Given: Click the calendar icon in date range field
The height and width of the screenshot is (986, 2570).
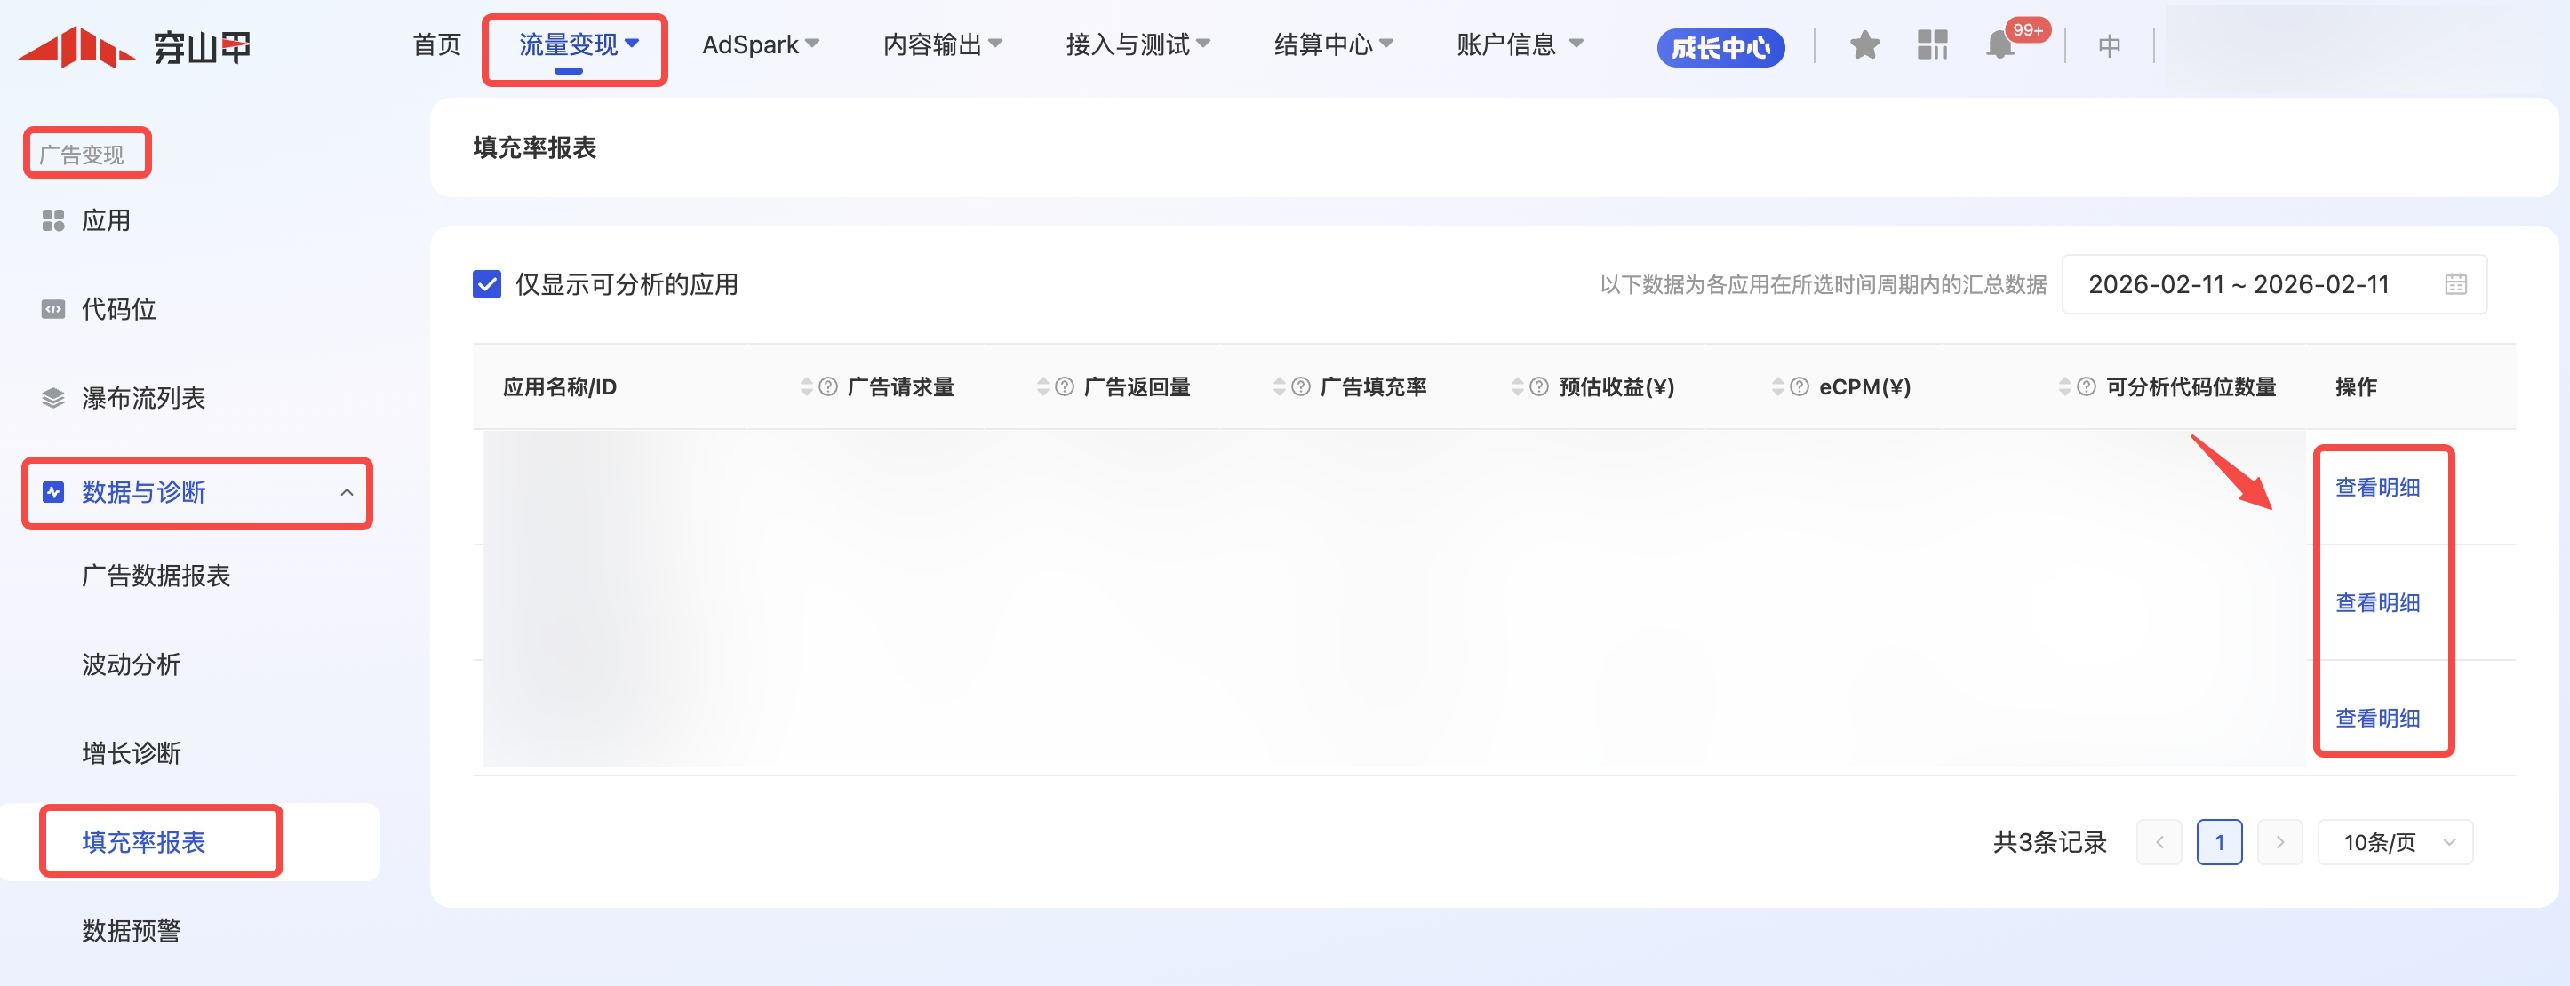Looking at the screenshot, I should coord(2455,284).
